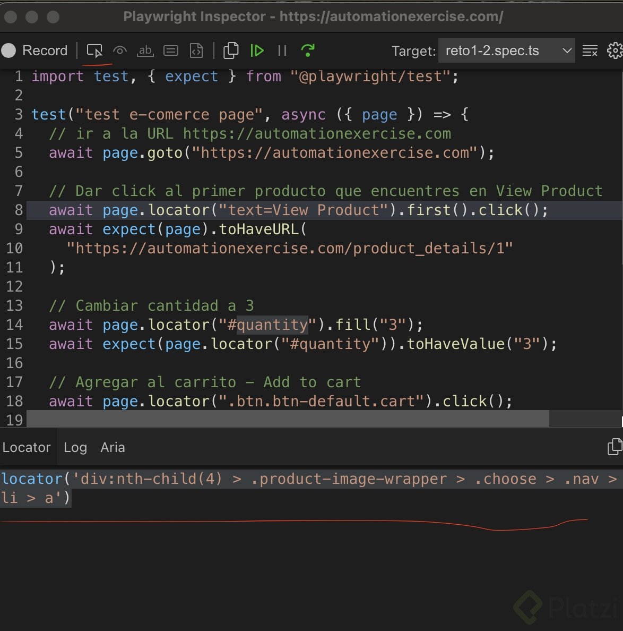
Task: Copy the locator from the bottom panel
Action: (x=614, y=447)
